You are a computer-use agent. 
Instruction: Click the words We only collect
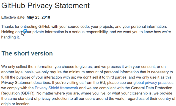click(14, 67)
